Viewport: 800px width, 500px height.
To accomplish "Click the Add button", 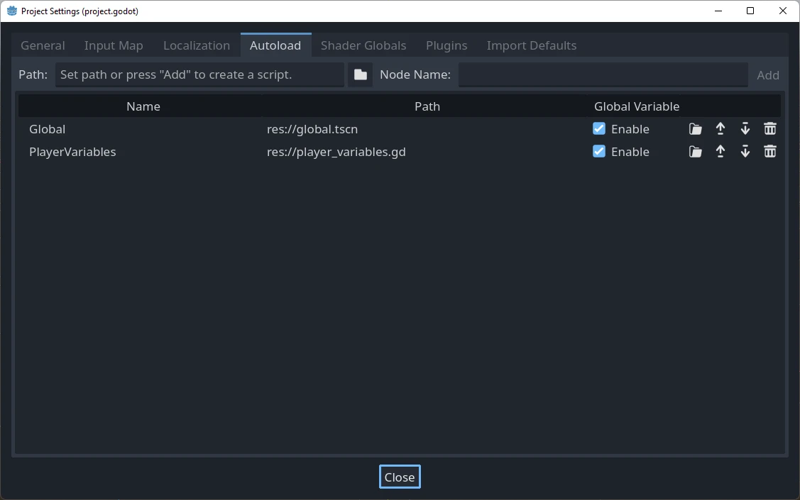I will tap(767, 74).
